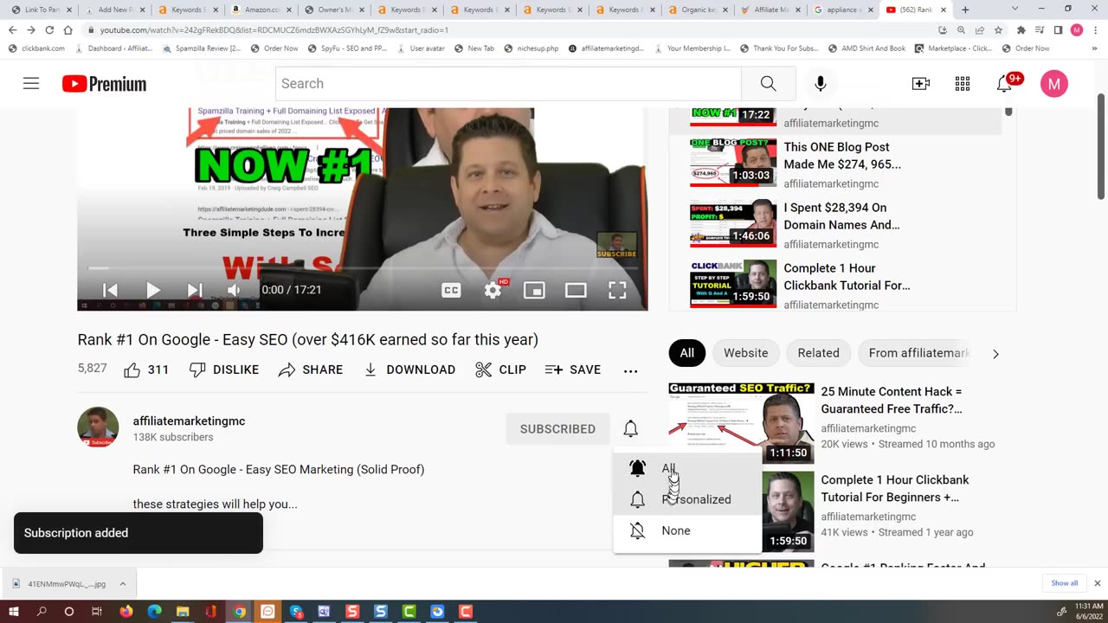Bookmark this page with star icon
Screen dimensions: 1108x623
998,29
